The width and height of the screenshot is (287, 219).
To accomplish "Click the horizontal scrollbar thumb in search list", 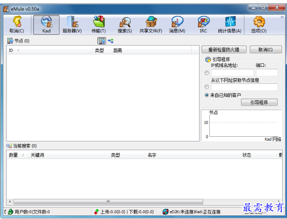I will click(x=108, y=202).
